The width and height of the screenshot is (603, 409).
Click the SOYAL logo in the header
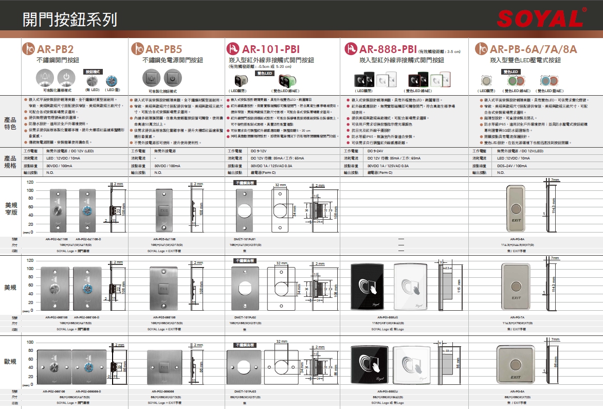[541, 18]
